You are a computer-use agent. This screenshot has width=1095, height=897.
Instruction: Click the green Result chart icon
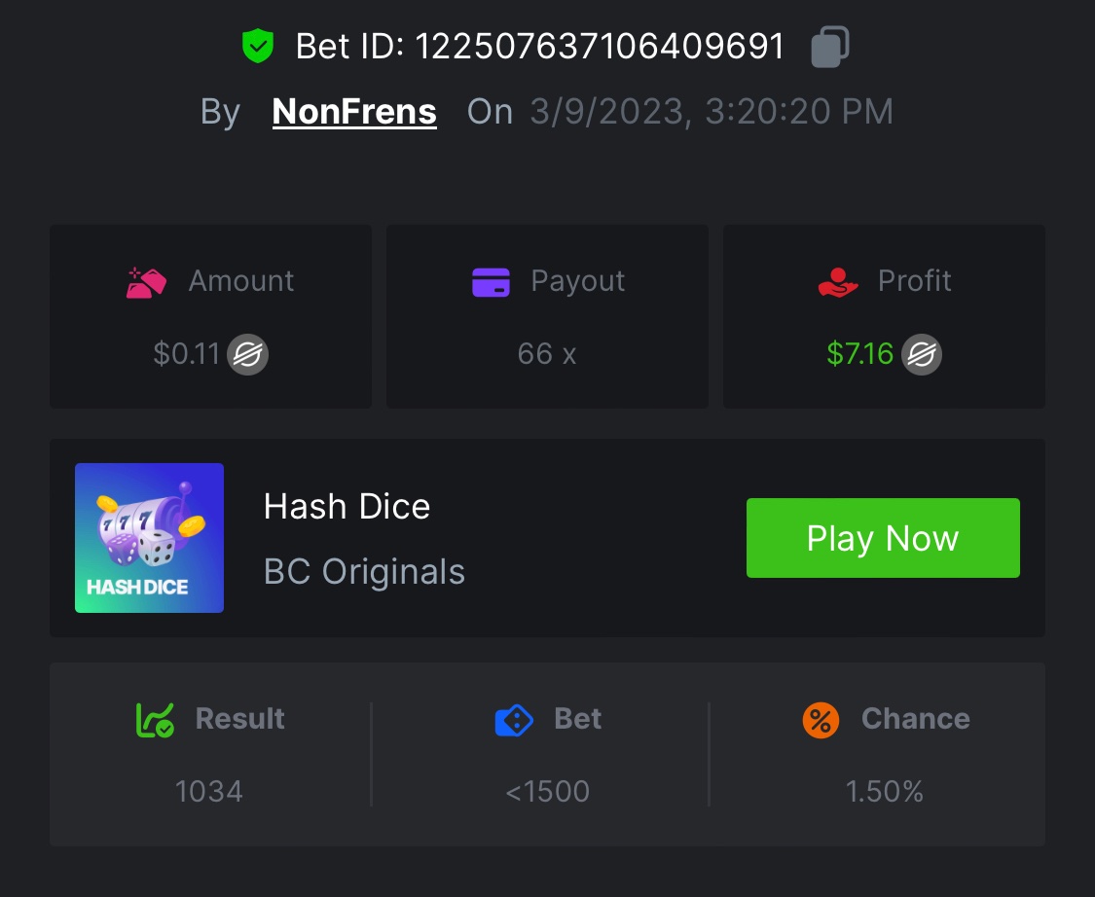(x=155, y=720)
